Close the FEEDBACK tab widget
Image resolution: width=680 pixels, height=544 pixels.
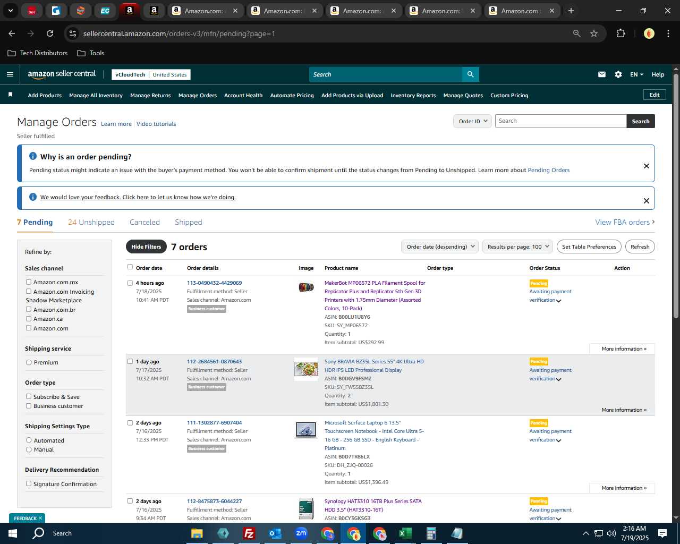click(40, 518)
